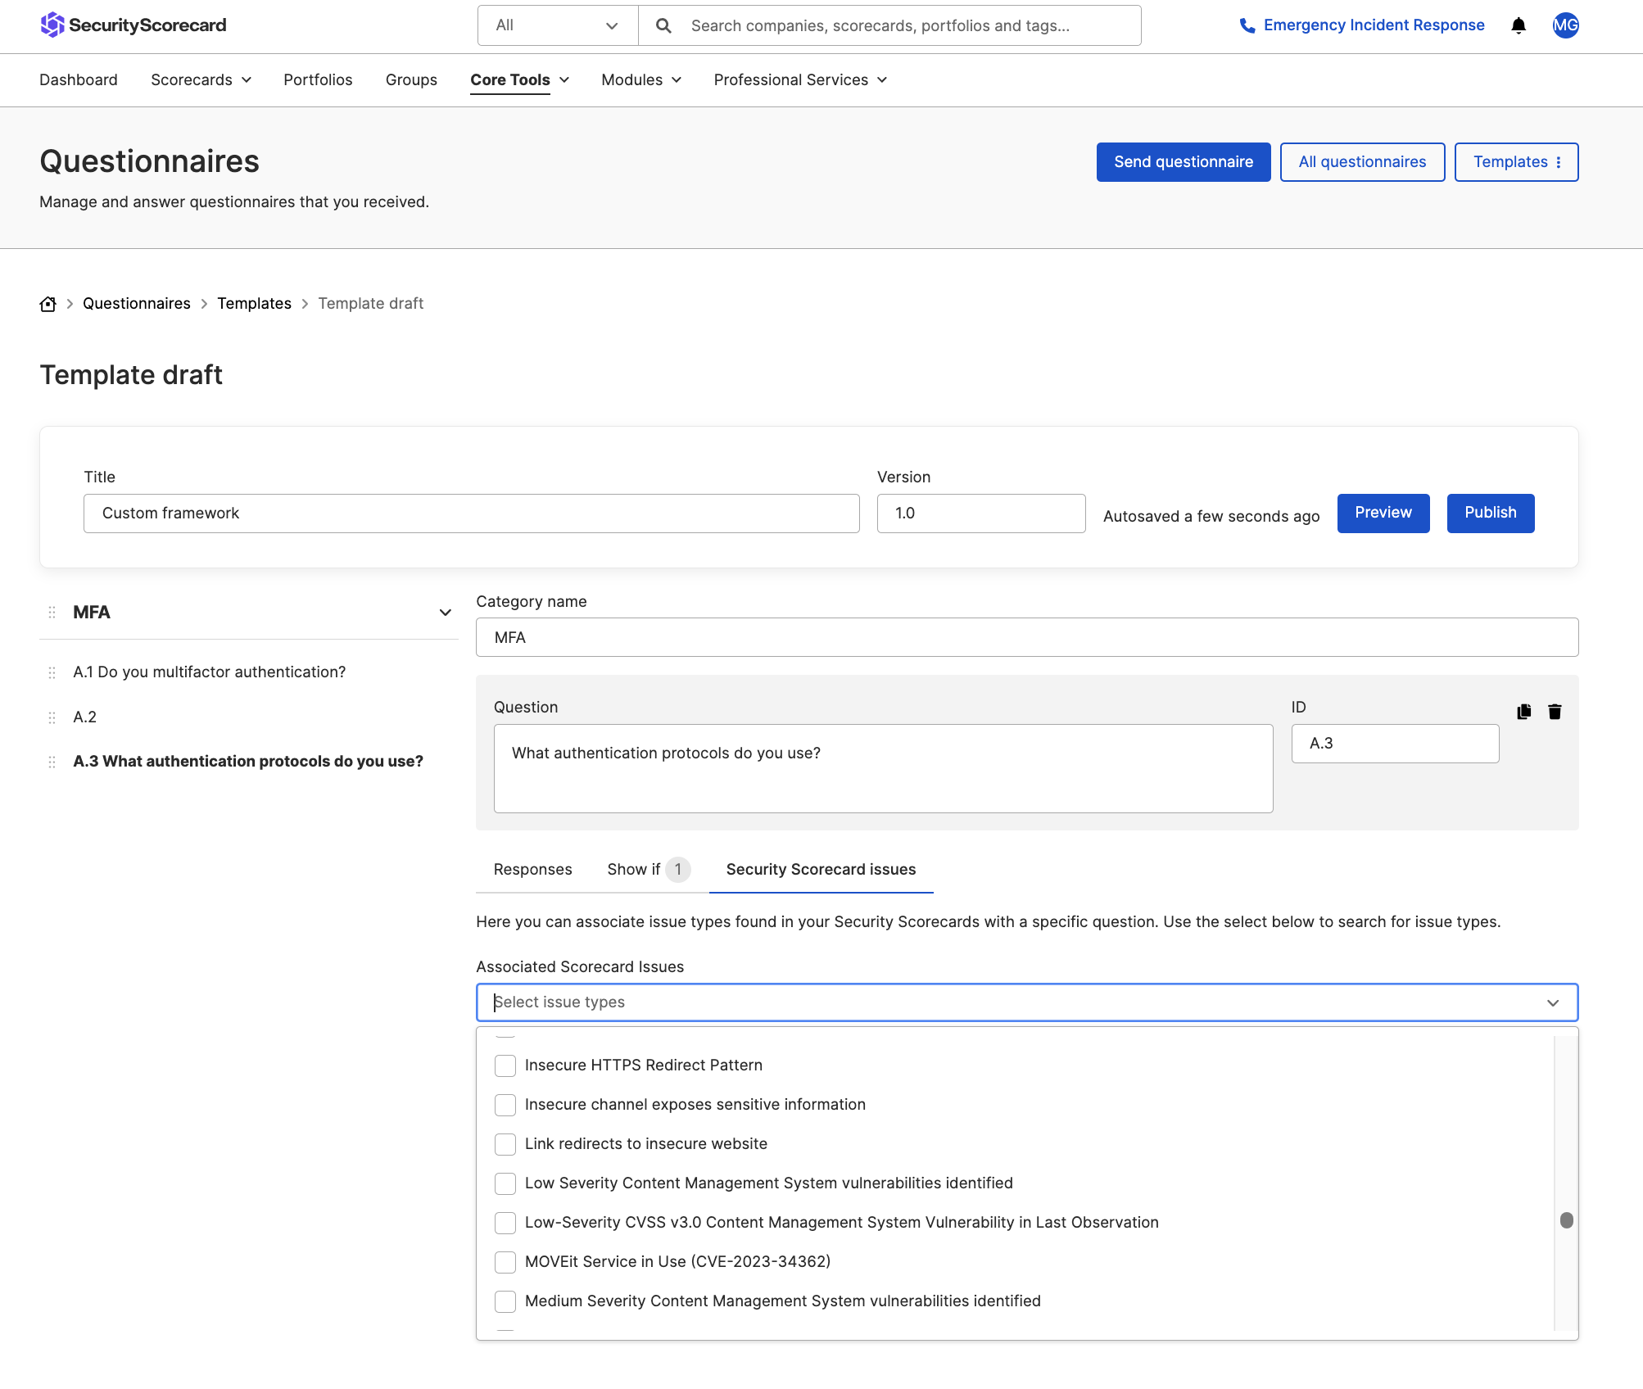Click the Templates button kebab icon
This screenshot has width=1643, height=1389.
[x=1559, y=162]
